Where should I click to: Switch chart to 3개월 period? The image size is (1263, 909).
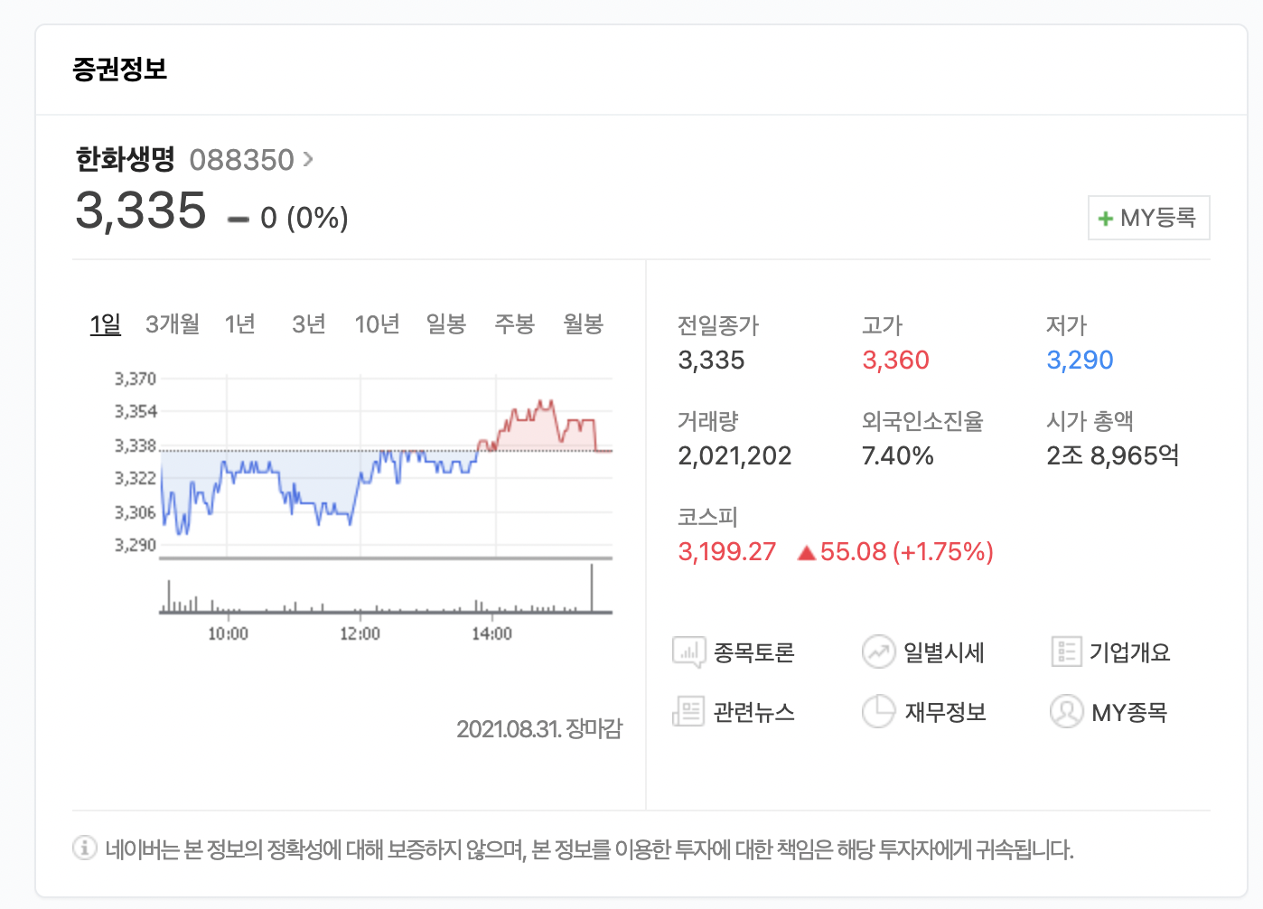pos(173,323)
